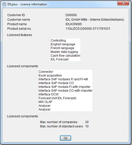Viewport: 132px width, 145px height.
Task: Click the product serial number value
Action: pos(88,29)
